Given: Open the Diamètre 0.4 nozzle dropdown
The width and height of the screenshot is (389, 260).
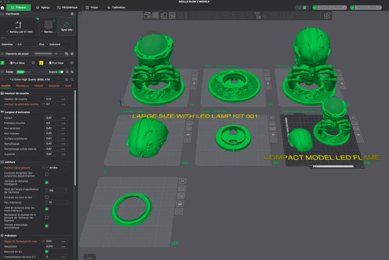Looking at the screenshot, I should 26,44.
